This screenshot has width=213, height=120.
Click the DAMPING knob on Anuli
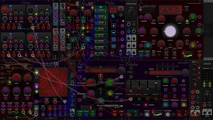coord(101,101)
